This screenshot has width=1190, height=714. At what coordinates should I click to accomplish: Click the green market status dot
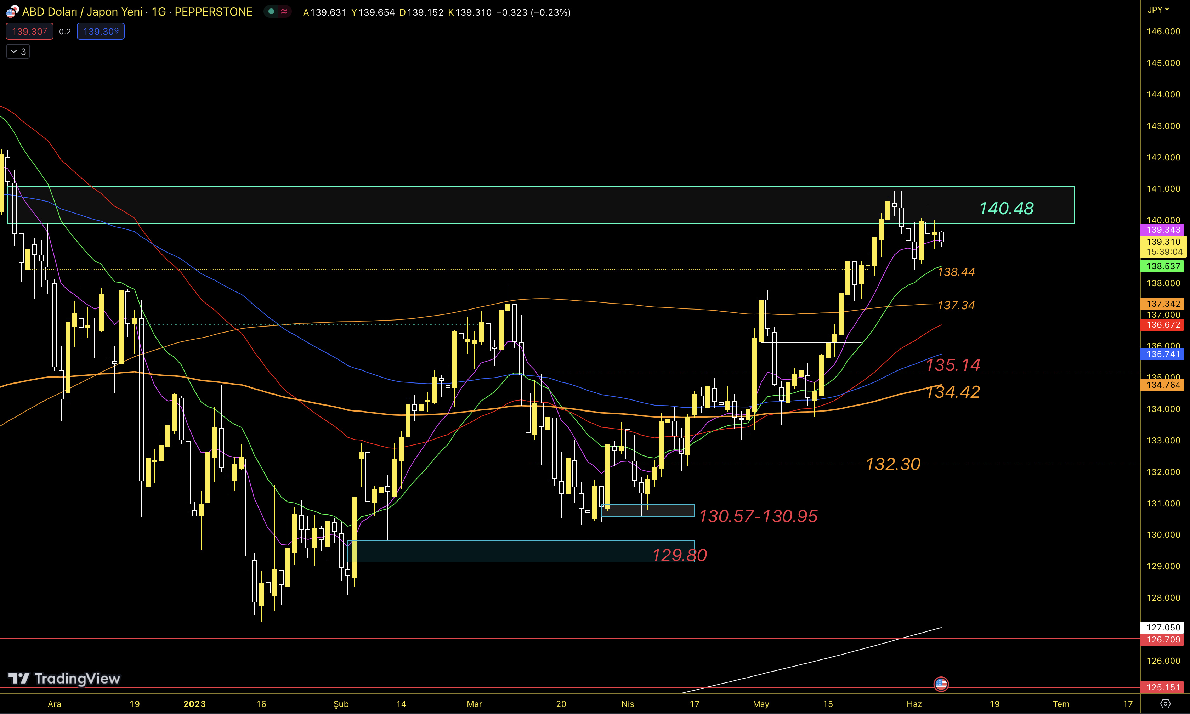[271, 12]
